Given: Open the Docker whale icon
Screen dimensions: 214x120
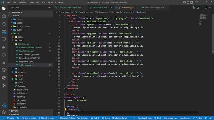Looking at the screenshot, I should [4, 47].
